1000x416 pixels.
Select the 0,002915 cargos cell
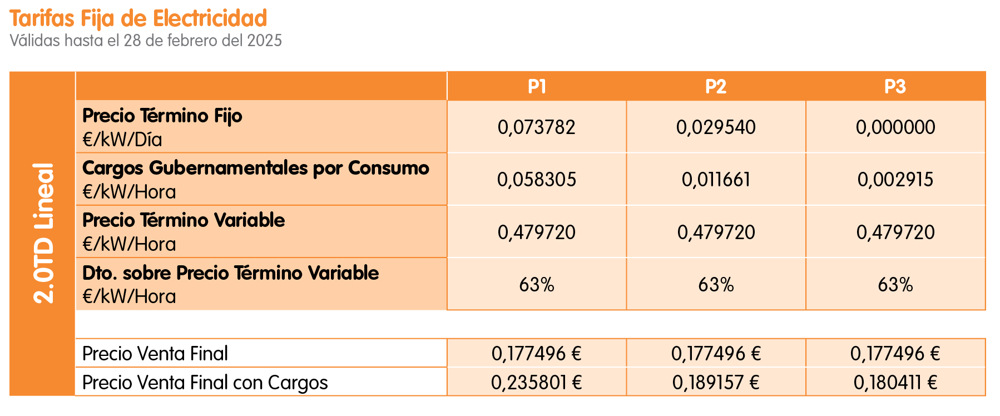(x=895, y=179)
